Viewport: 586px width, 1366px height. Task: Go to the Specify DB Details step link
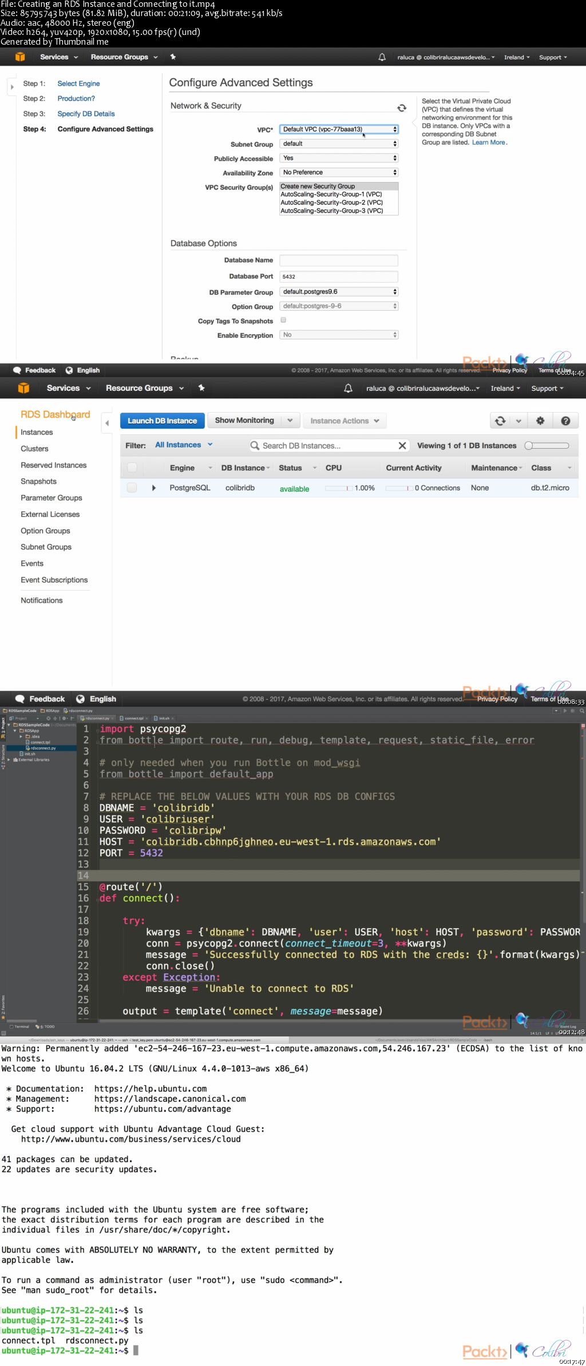[86, 114]
